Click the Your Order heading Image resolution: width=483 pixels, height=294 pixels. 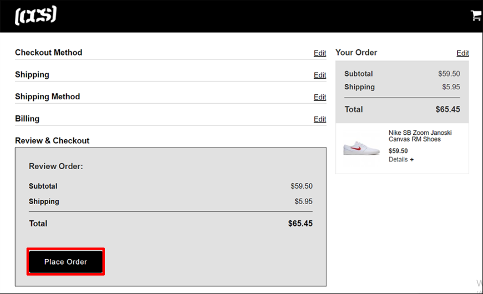tap(356, 52)
